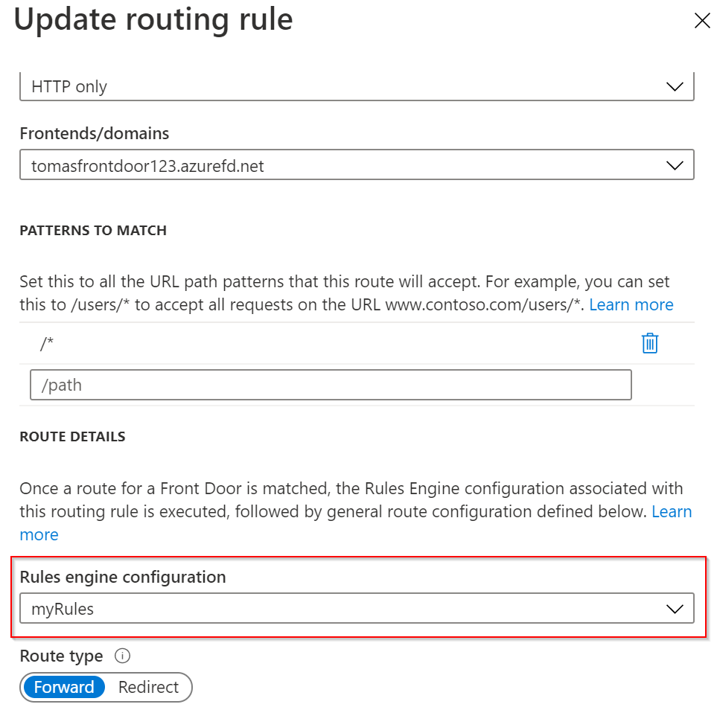Click the Frontends/domains field label
Image resolution: width=717 pixels, height=710 pixels.
pos(94,133)
